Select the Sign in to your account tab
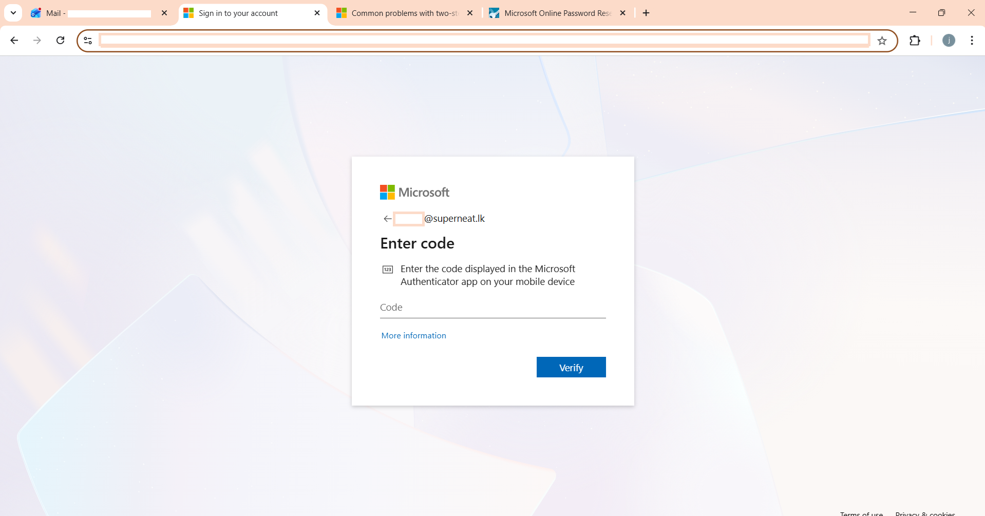This screenshot has width=985, height=516. pyautogui.click(x=252, y=13)
